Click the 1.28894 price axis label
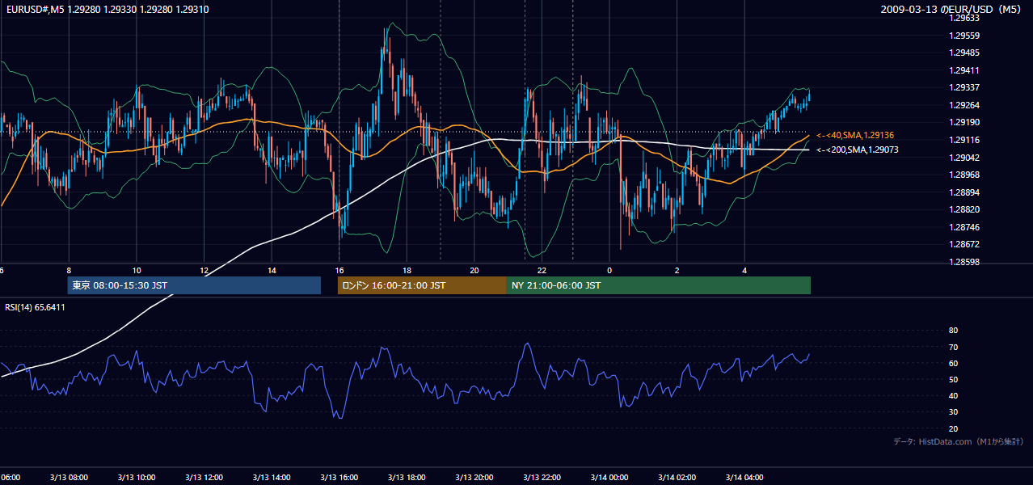1033x485 pixels. [x=963, y=192]
